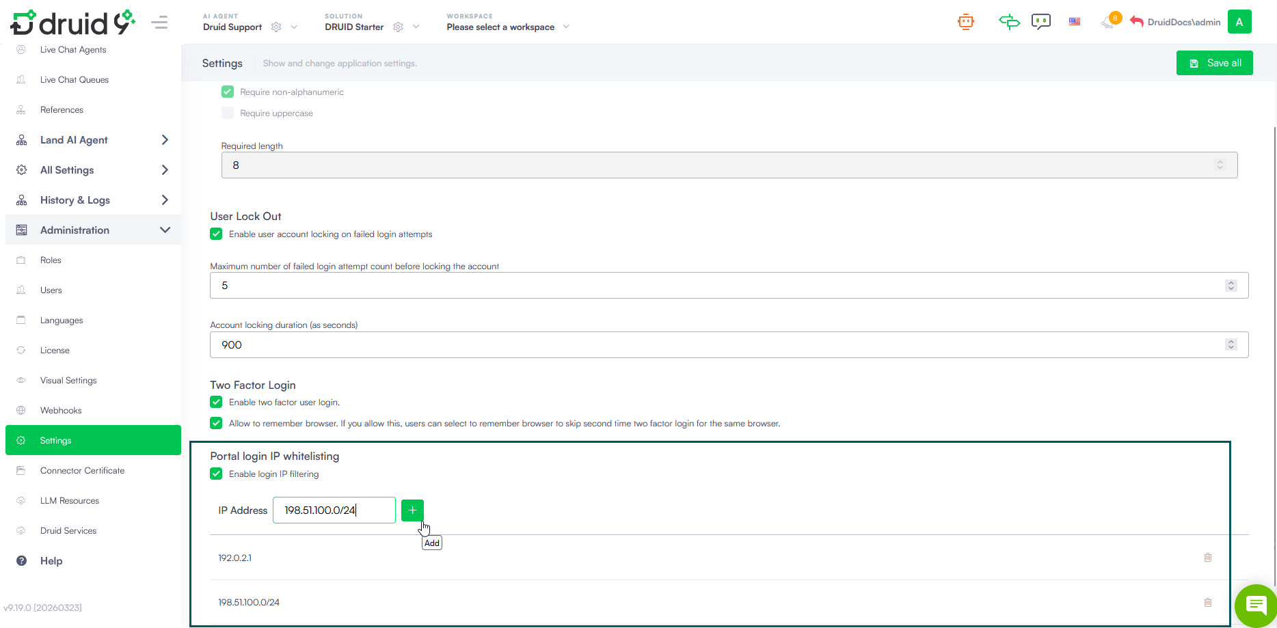Open the green live chat widget

(1256, 605)
